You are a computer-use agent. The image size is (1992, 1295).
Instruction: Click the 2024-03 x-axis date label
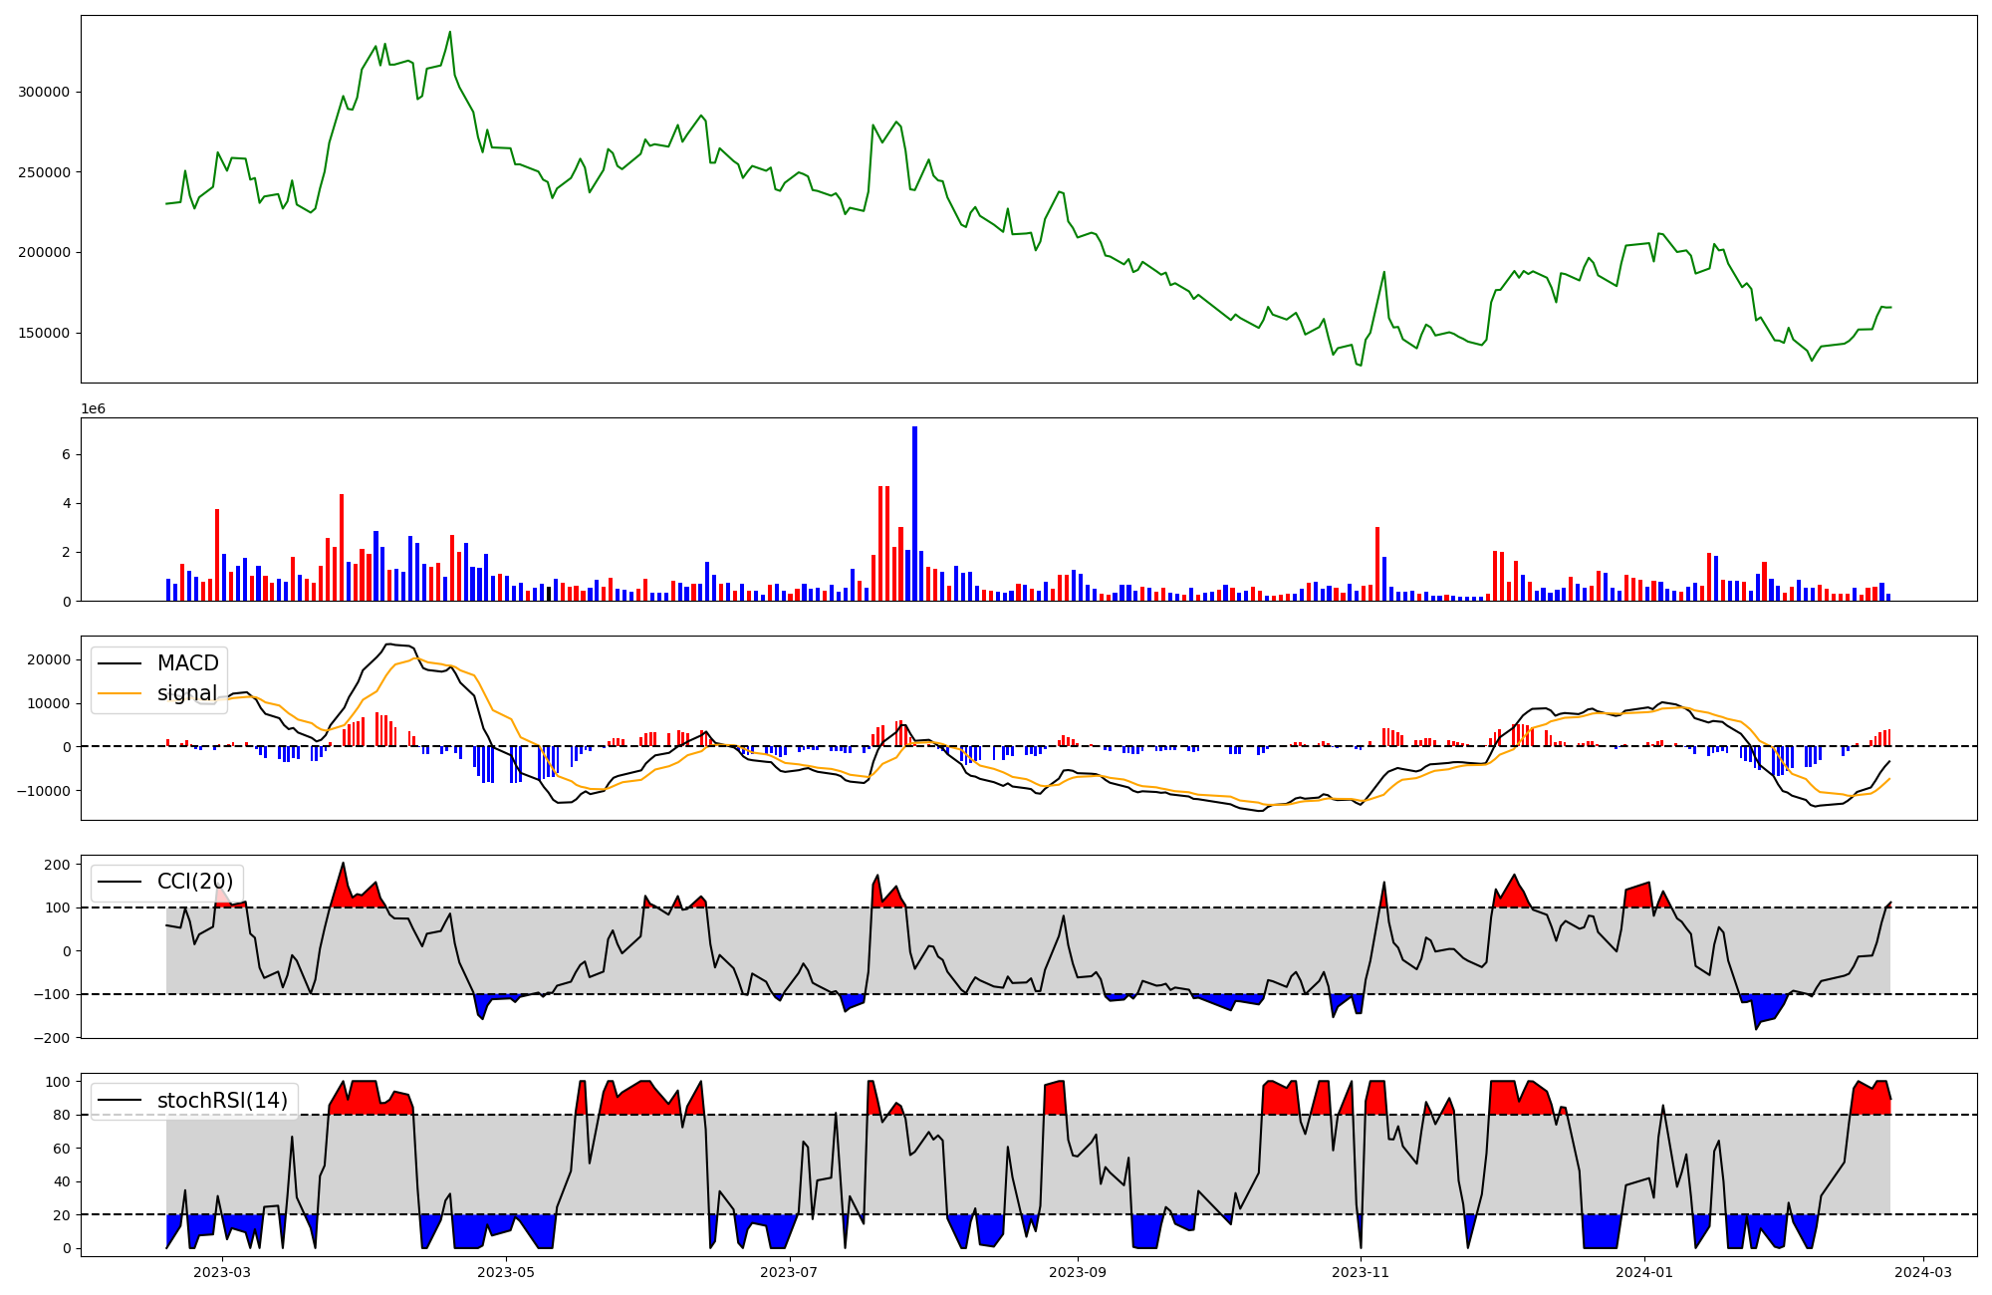coord(1922,1272)
